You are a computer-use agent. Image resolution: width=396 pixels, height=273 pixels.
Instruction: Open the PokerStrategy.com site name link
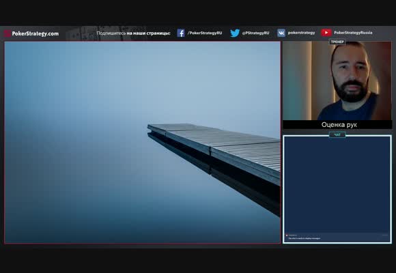click(35, 33)
